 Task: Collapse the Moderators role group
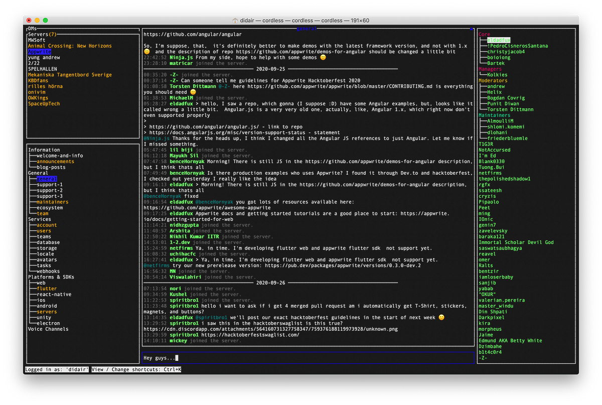click(x=493, y=81)
